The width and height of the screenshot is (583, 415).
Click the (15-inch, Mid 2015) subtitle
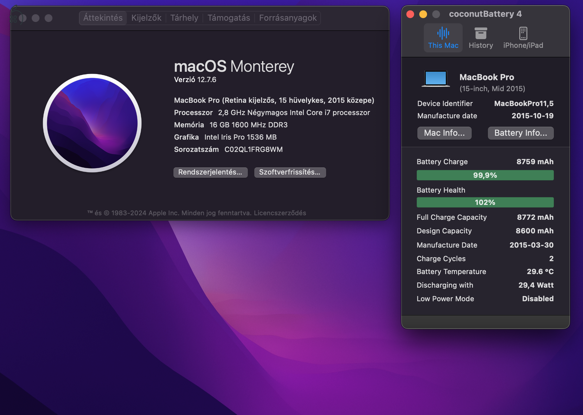492,89
